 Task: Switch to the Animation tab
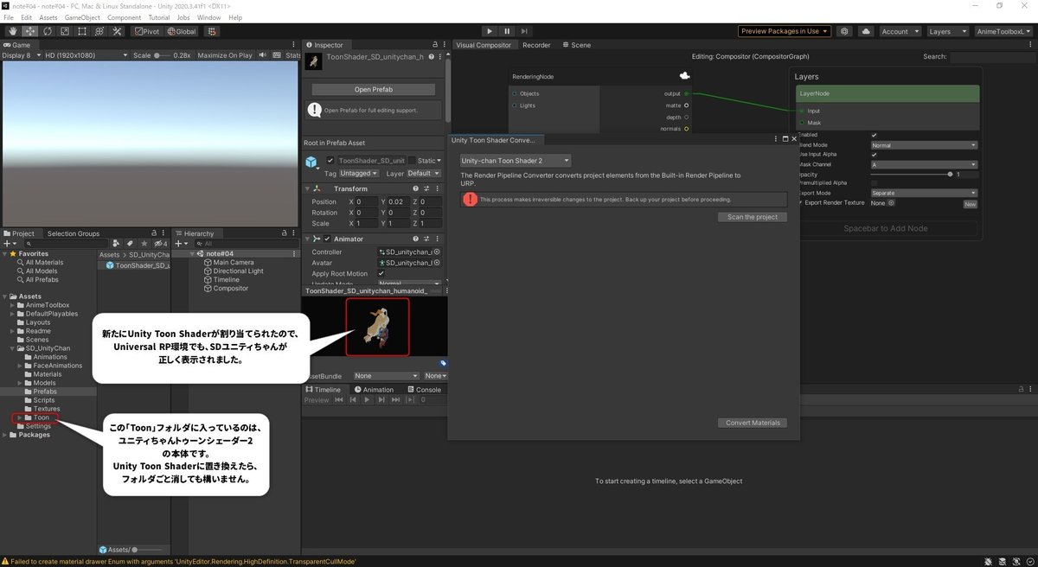(x=373, y=390)
